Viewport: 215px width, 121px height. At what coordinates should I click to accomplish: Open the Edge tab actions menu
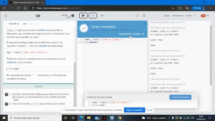pyautogui.click(x=4, y=2)
